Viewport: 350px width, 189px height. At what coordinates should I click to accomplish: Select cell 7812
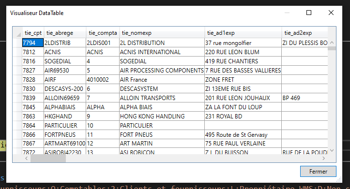[x=33, y=52]
